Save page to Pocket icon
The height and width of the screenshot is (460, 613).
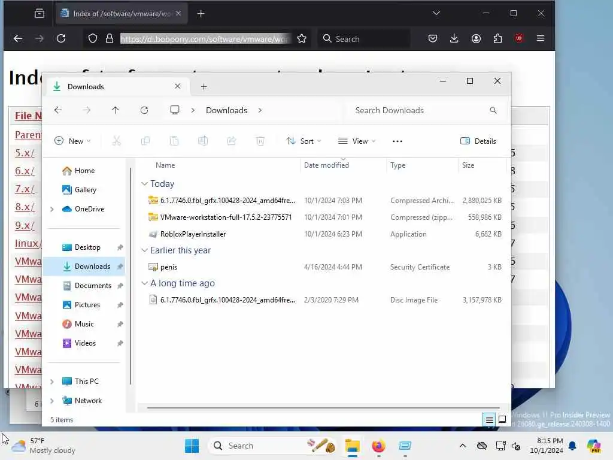(432, 38)
